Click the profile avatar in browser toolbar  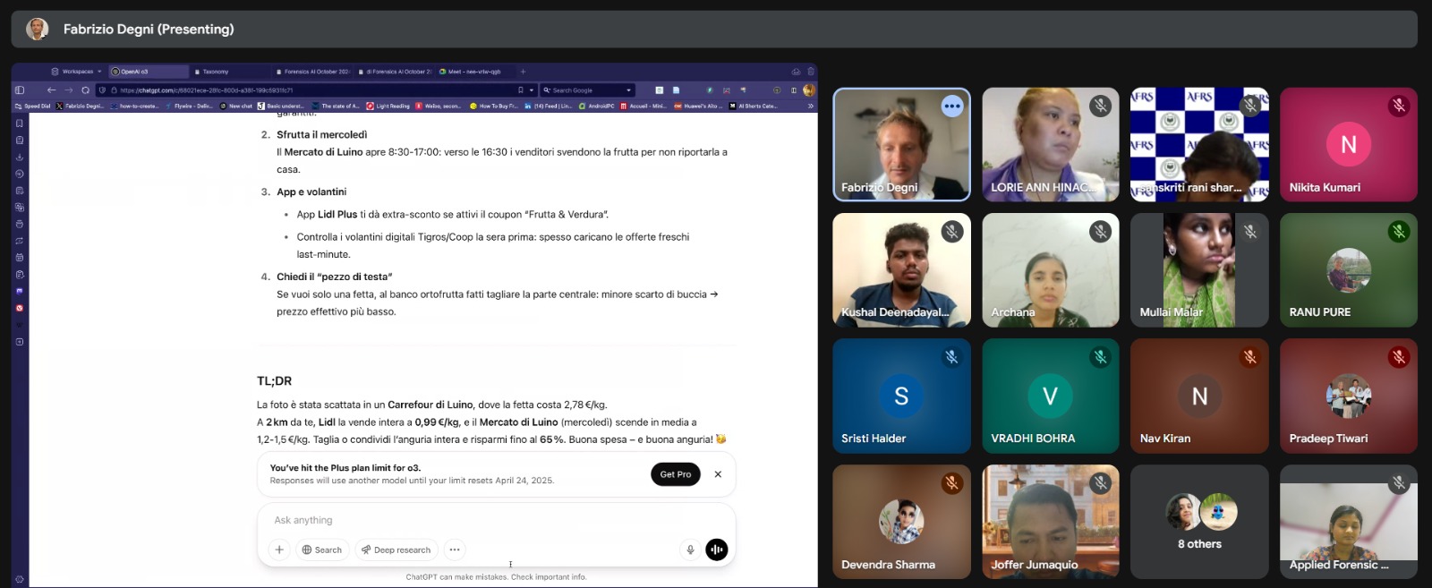[x=809, y=90]
